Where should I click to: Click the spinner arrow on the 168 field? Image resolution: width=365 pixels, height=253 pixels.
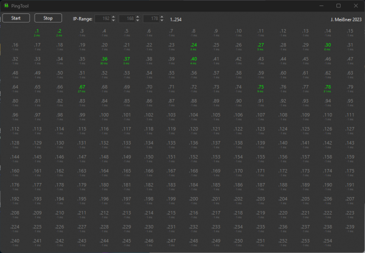pos(137,19)
